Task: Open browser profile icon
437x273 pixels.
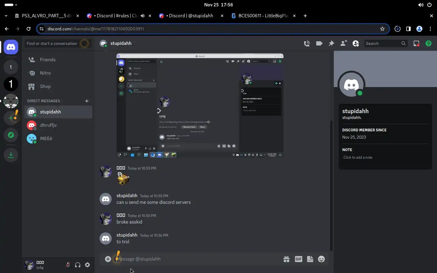Action: (x=419, y=29)
